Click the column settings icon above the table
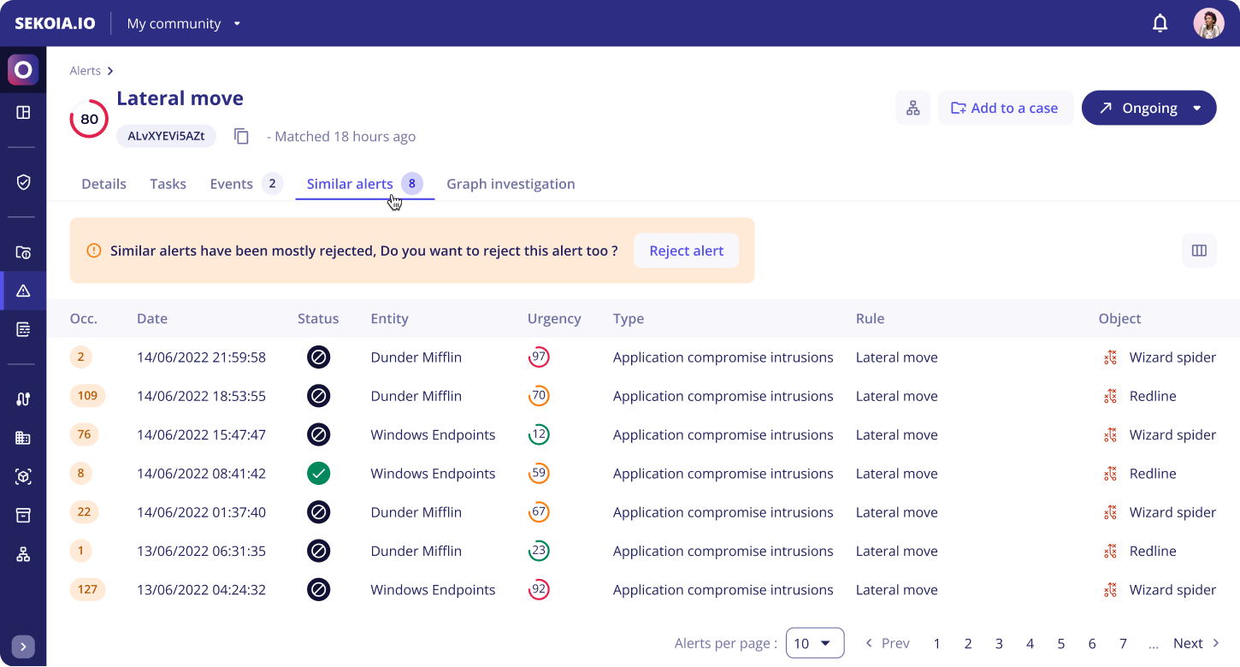1240x667 pixels. (x=1199, y=251)
